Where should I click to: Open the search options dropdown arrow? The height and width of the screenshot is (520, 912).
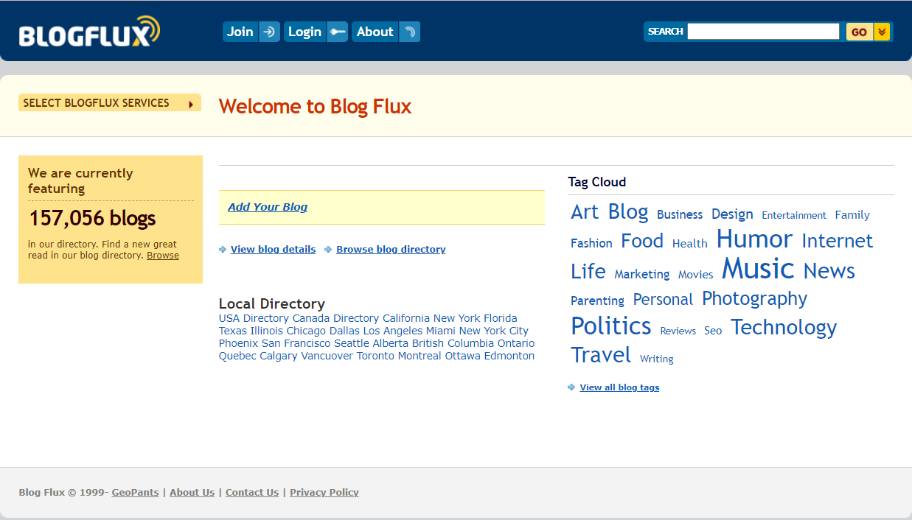pos(882,32)
